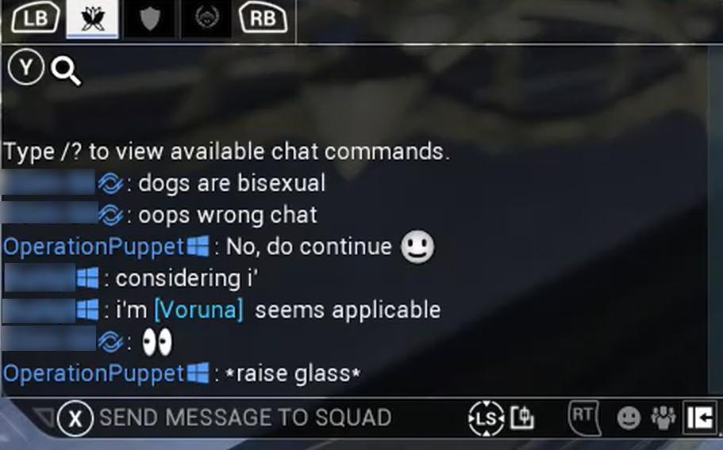Image resolution: width=723 pixels, height=450 pixels.
Task: Open the [Voruna] linked item
Action: 198,310
